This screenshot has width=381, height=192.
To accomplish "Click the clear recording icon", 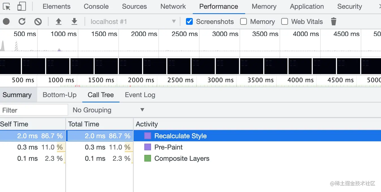I will coord(38,21).
